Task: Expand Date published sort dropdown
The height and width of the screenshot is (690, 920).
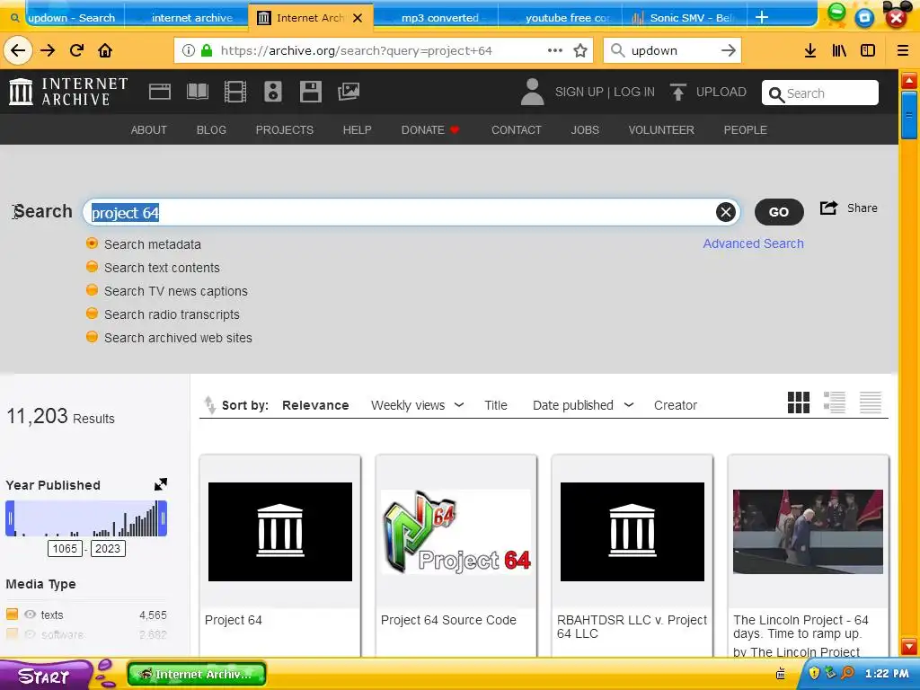Action: click(x=628, y=405)
